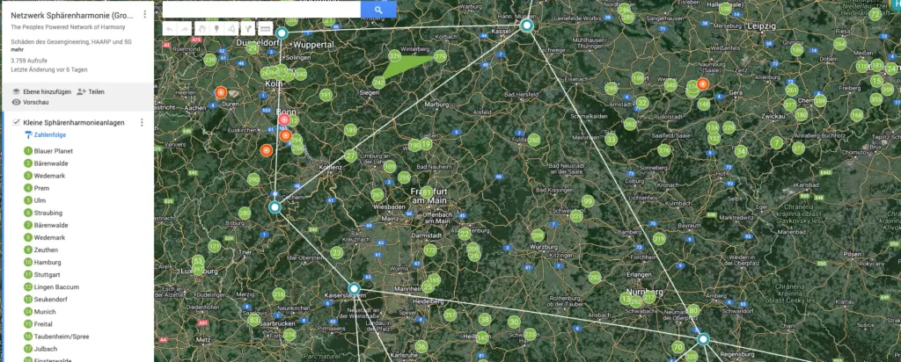Choose the add marker tool

(x=216, y=29)
